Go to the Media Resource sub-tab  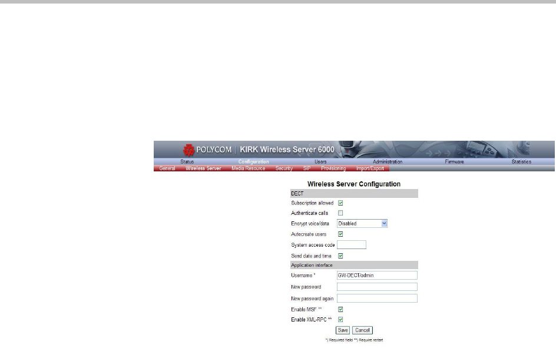pos(248,168)
